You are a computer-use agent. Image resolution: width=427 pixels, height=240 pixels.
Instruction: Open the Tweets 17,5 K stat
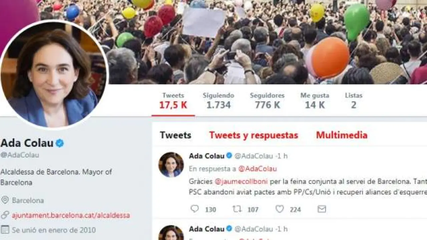pyautogui.click(x=173, y=101)
